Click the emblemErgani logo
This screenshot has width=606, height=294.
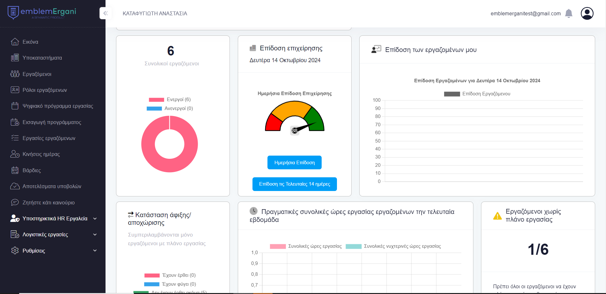click(42, 13)
